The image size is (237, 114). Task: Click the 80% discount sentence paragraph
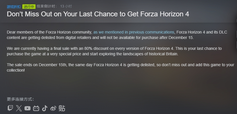(x=114, y=51)
